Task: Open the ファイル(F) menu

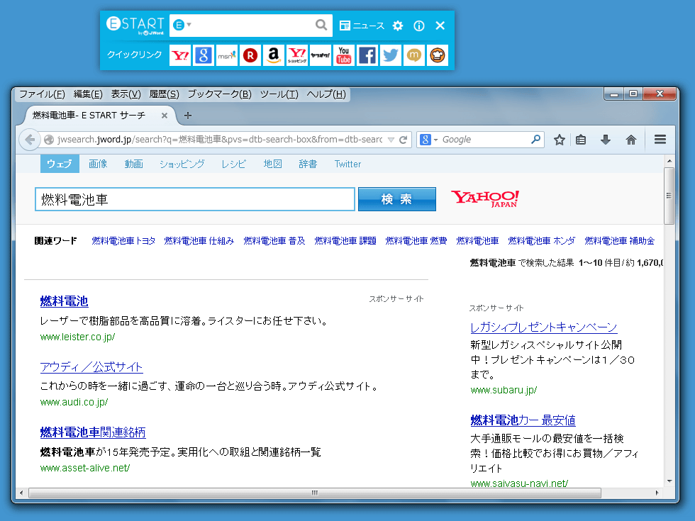Action: [42, 94]
